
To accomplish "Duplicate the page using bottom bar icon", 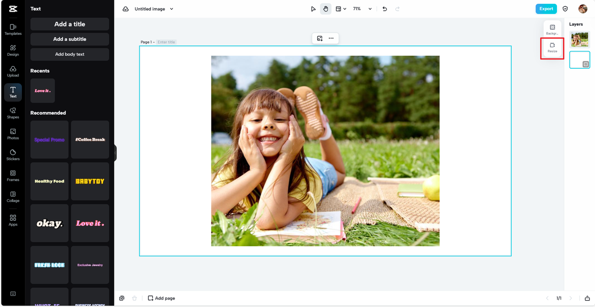I will [x=122, y=298].
